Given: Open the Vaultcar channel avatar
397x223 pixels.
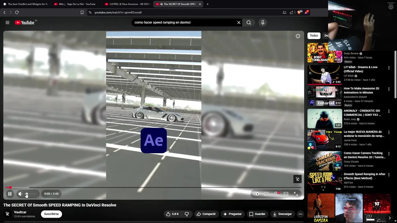Looking at the screenshot, I should pyautogui.click(x=7, y=214).
